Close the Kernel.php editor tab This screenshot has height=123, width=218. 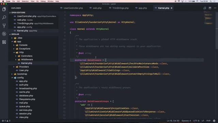pyautogui.click(x=171, y=8)
